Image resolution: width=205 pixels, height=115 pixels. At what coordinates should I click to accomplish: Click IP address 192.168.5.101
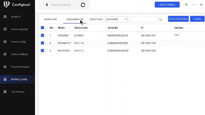pos(148,35)
